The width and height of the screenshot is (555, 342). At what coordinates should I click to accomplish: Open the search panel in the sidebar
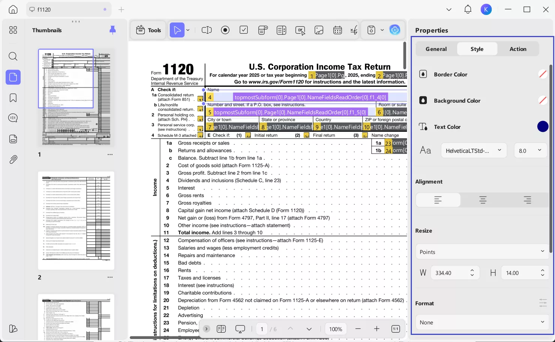[13, 56]
